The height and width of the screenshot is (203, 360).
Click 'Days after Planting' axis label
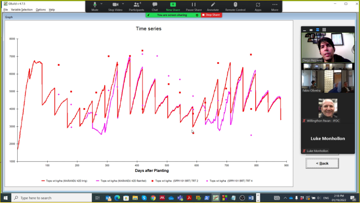point(152,171)
